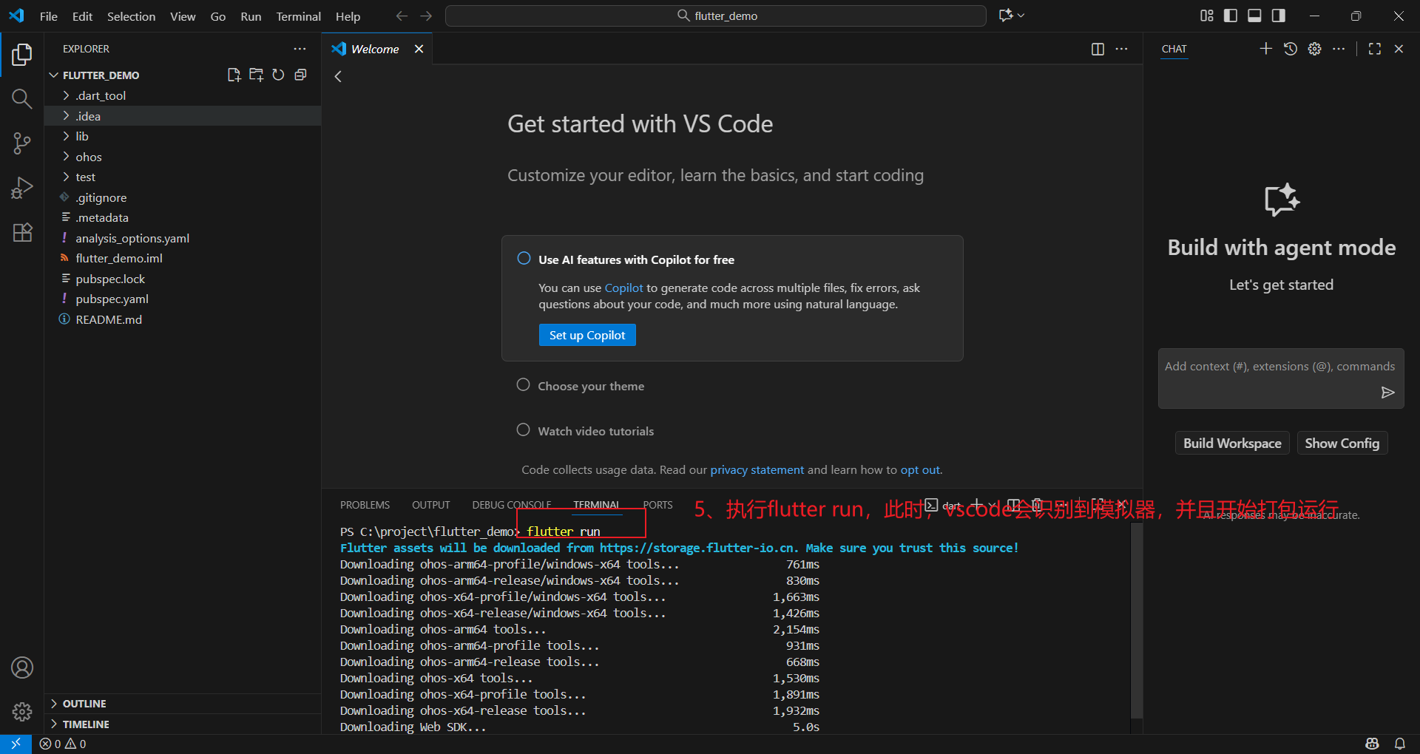Toggle the primary side bar
The width and height of the screenshot is (1420, 754).
[x=1231, y=16]
